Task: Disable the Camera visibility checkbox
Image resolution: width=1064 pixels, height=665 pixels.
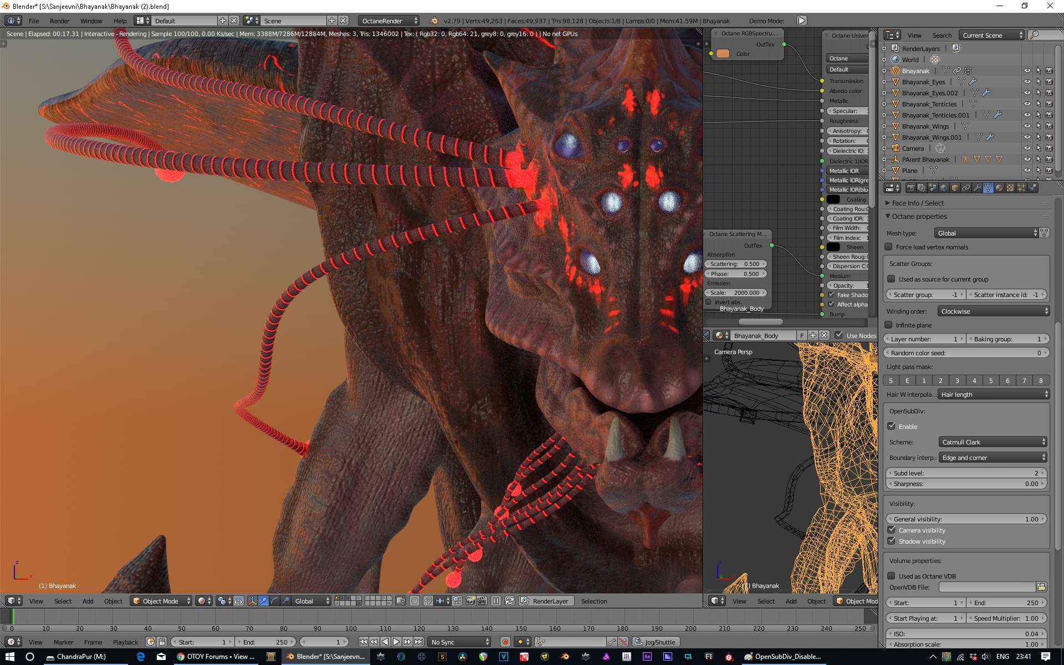Action: 892,530
